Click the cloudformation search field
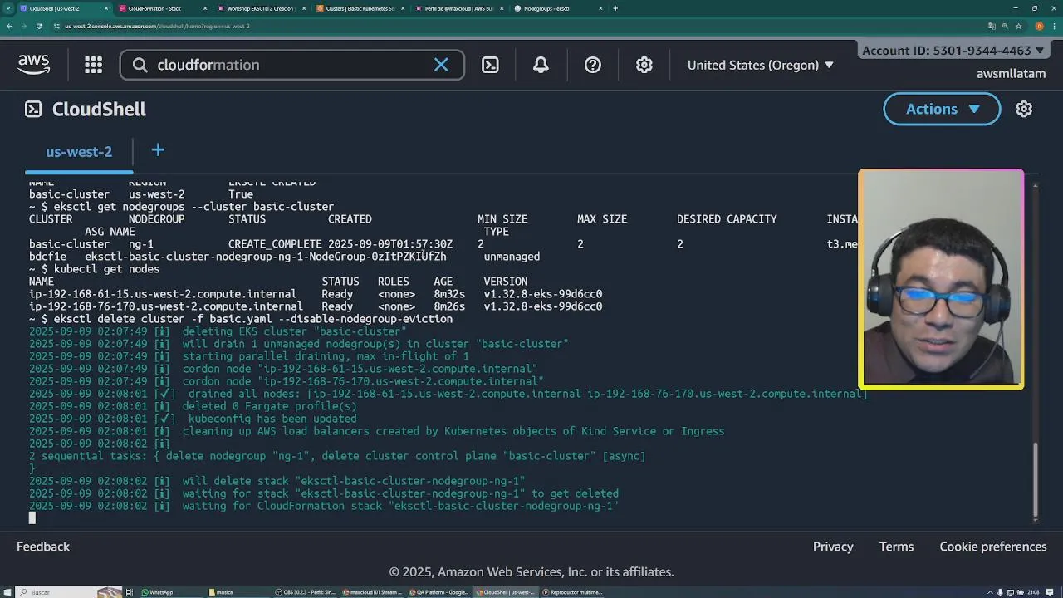Viewport: 1063px width, 598px height. coord(291,65)
